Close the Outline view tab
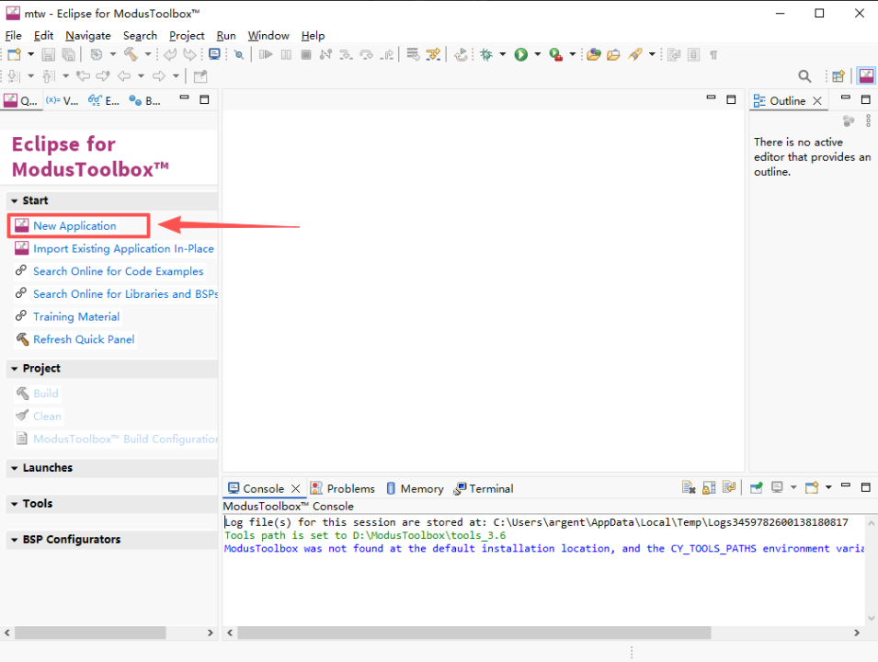 pos(817,101)
